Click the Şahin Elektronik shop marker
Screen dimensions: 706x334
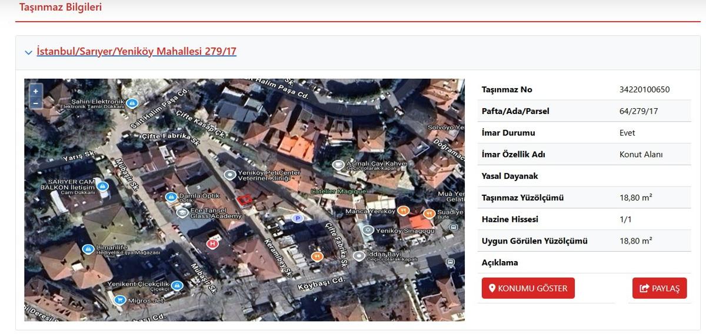[x=133, y=103]
